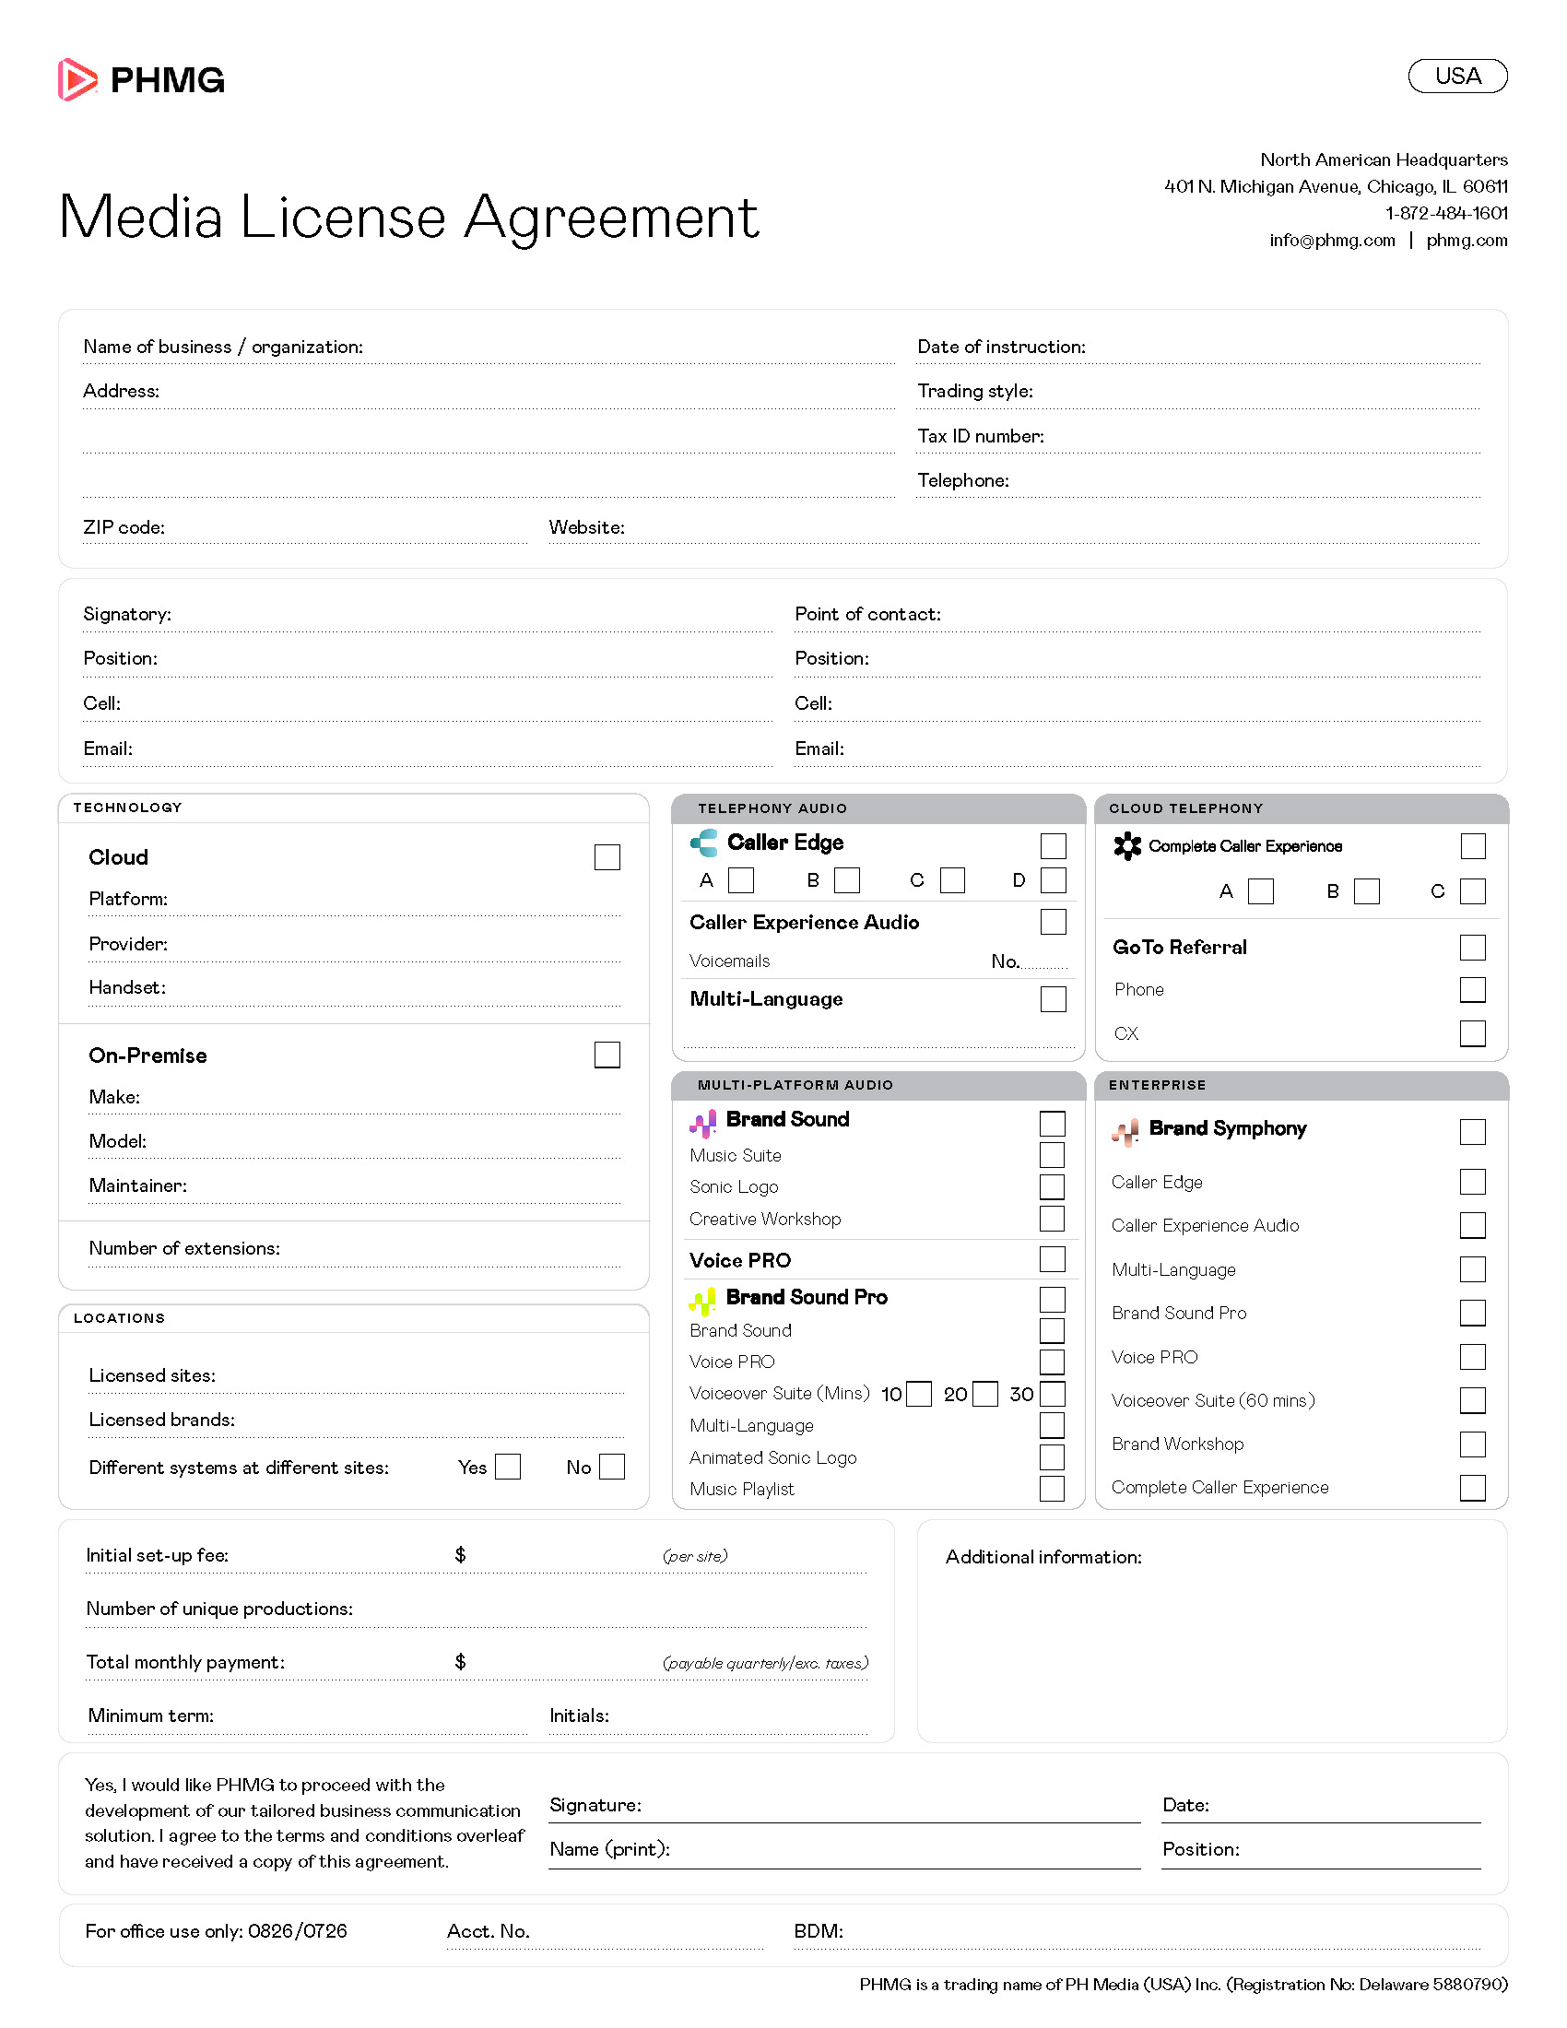Open the info@phmg.com email link
The height and width of the screenshot is (2028, 1567).
(x=1332, y=241)
